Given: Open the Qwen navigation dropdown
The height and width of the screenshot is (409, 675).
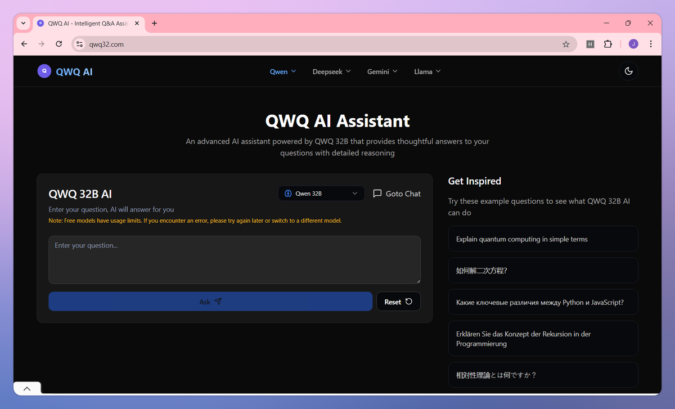Looking at the screenshot, I should point(283,71).
